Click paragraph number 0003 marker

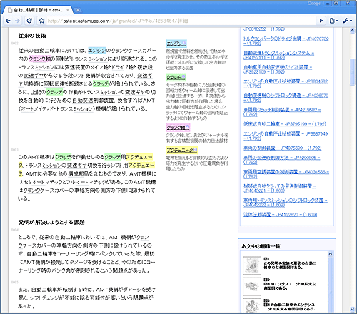(14, 150)
